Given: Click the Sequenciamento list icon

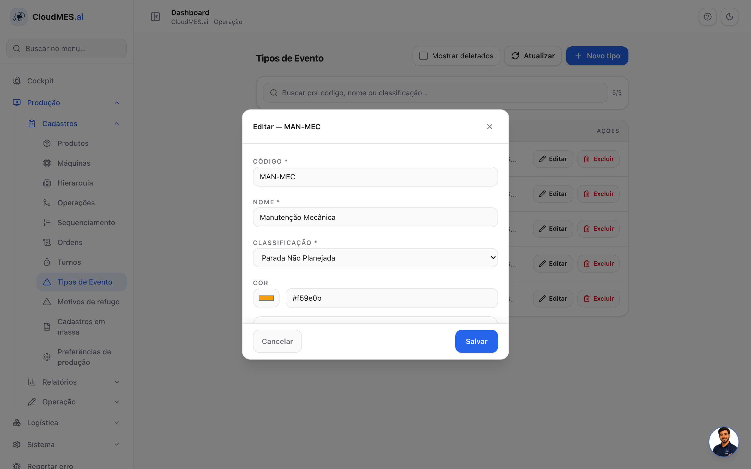Looking at the screenshot, I should pos(47,223).
